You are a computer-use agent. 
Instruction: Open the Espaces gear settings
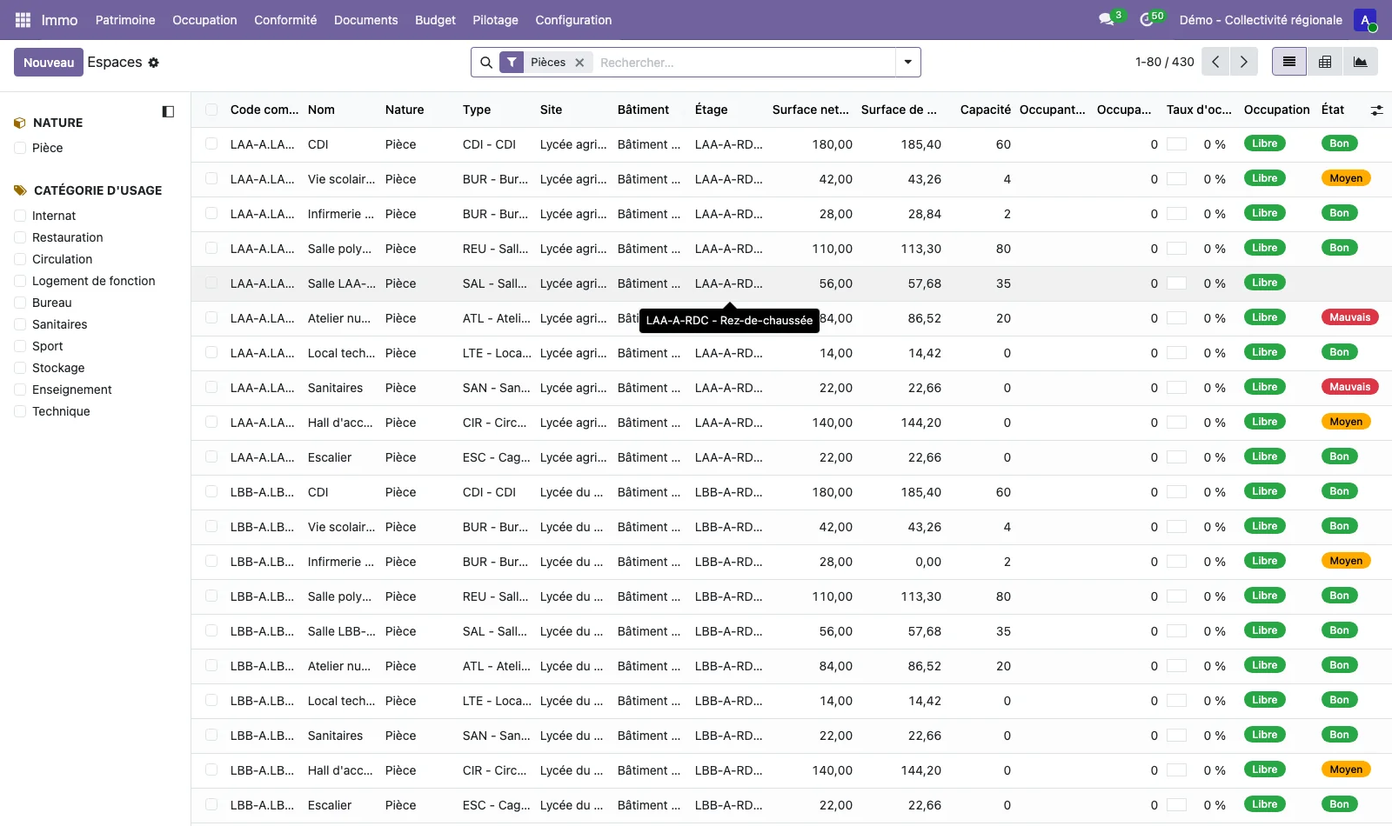(x=154, y=63)
